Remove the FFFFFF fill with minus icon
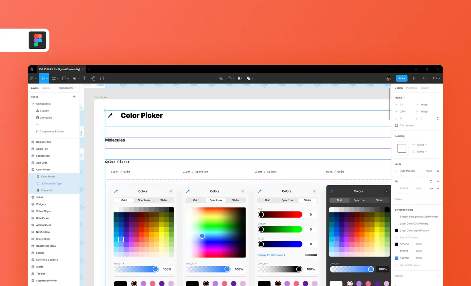The height and width of the screenshot is (286, 471). 438,189
